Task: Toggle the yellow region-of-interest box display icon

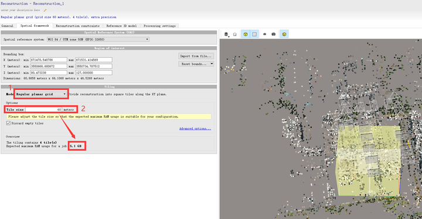Action: pyautogui.click(x=246, y=34)
